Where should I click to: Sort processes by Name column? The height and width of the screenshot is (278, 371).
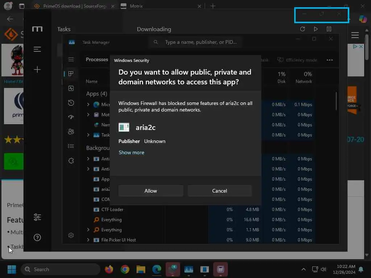(x=92, y=81)
